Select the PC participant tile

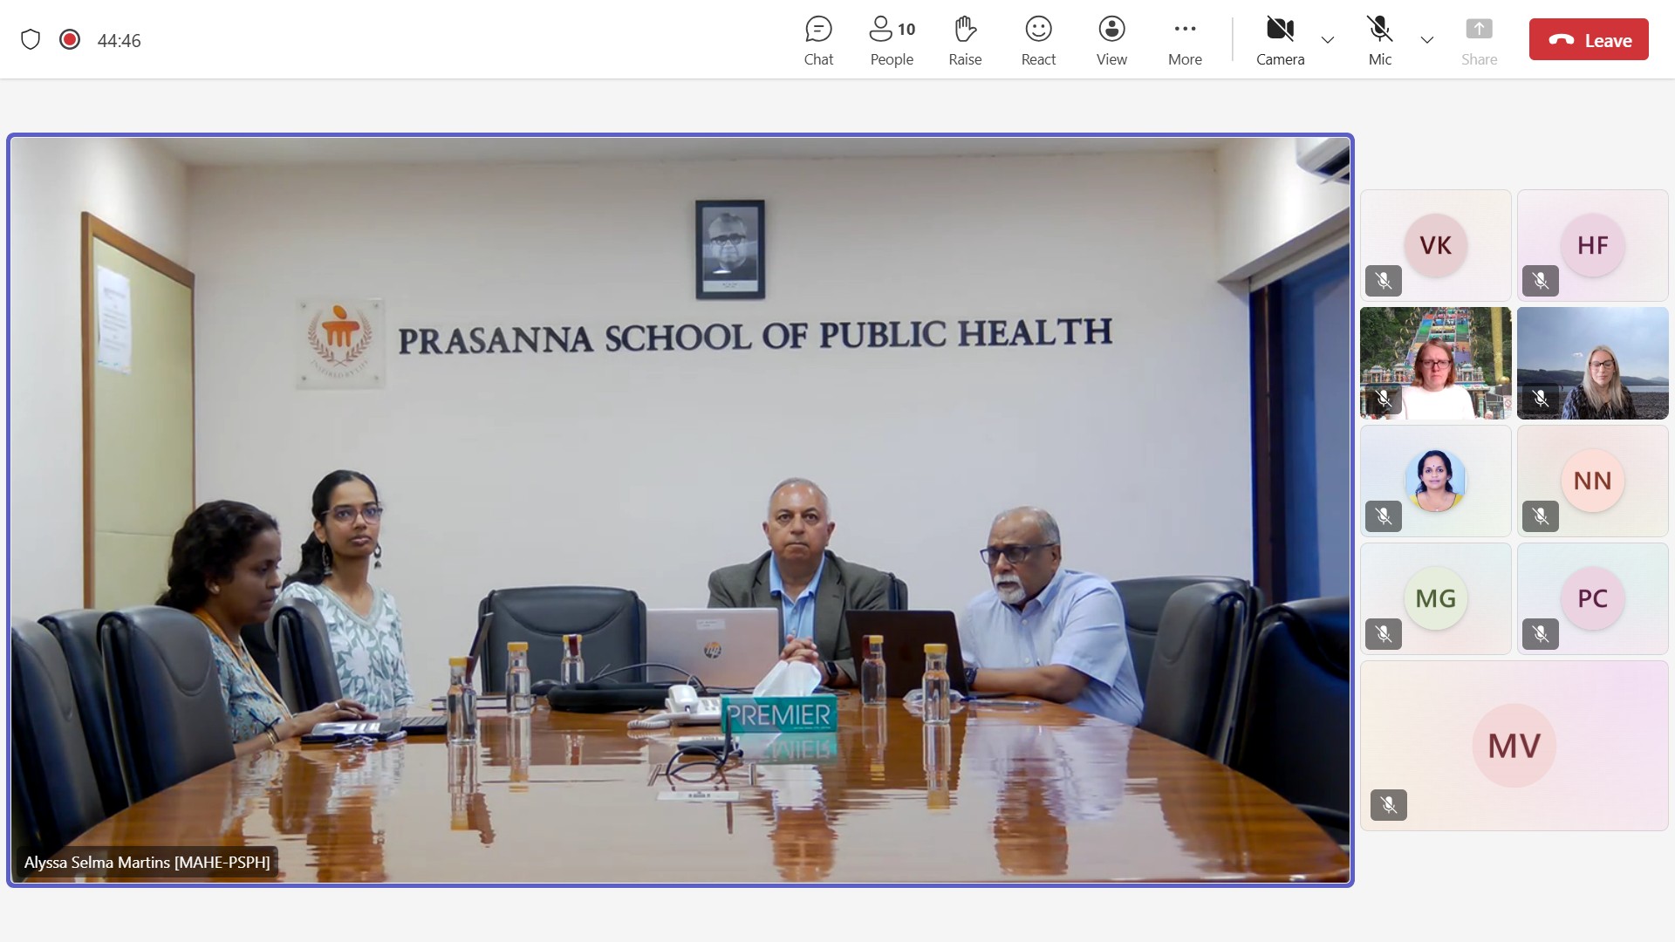pos(1592,598)
